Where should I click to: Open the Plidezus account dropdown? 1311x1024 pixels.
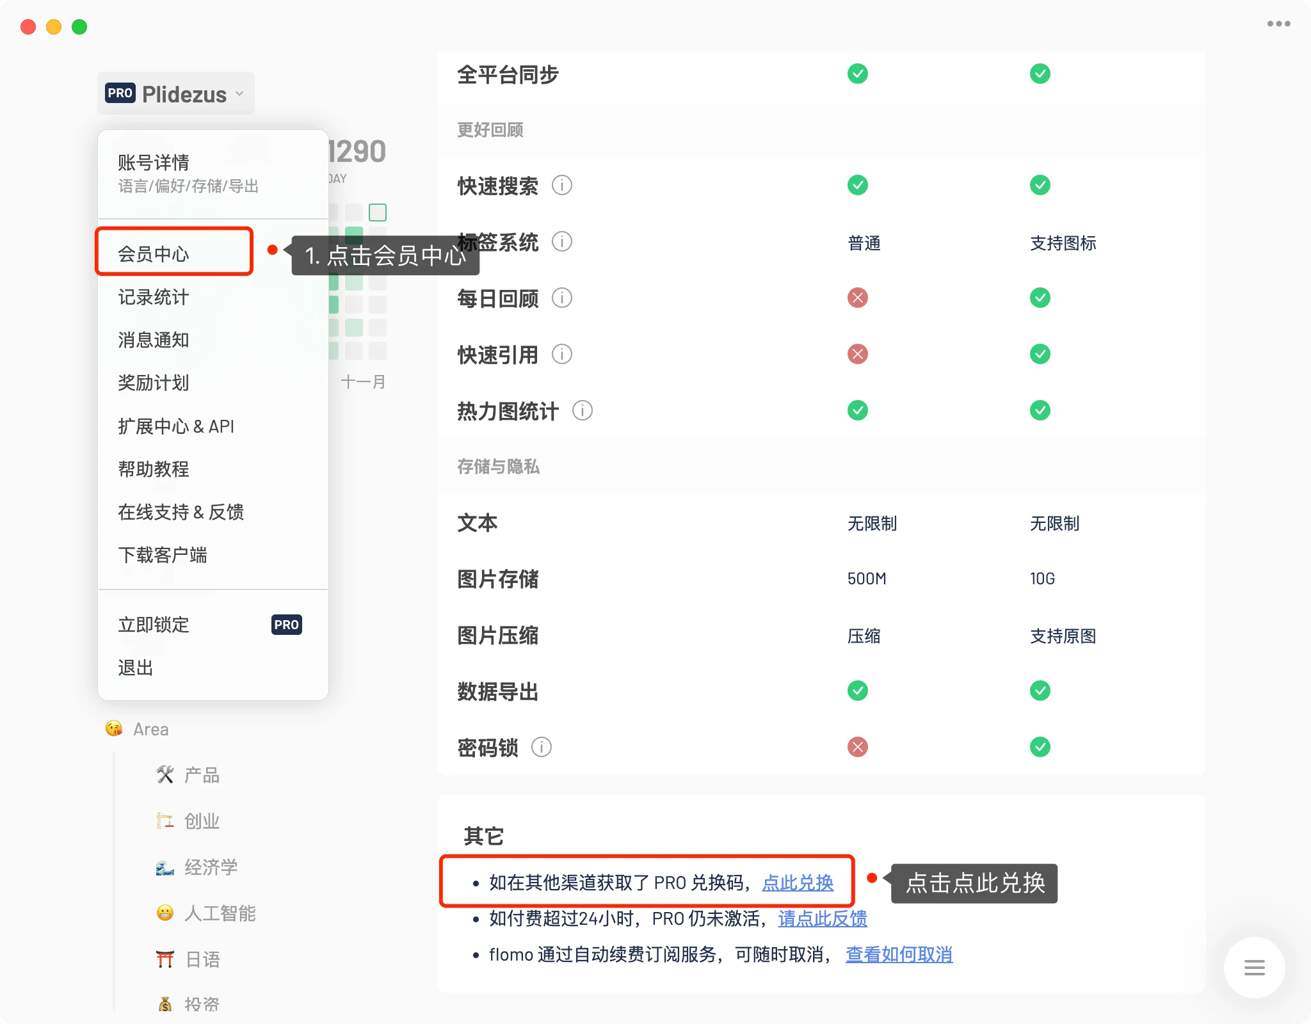(x=175, y=94)
